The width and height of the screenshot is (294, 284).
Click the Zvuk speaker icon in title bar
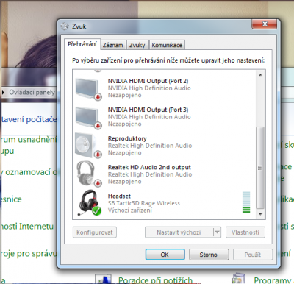(x=65, y=26)
